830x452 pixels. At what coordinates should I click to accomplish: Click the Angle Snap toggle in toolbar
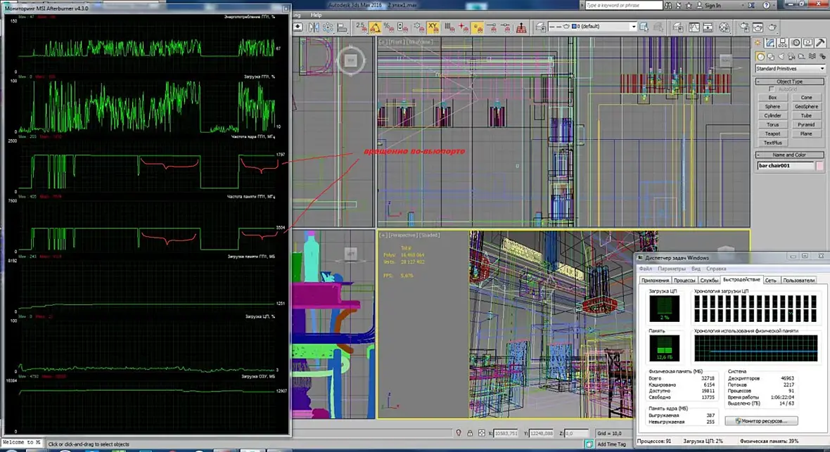[376, 27]
